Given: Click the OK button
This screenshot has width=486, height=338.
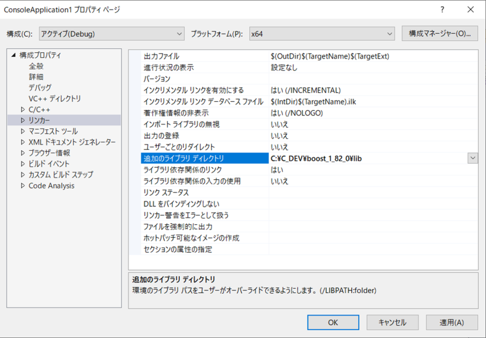Looking at the screenshot, I should [x=333, y=322].
